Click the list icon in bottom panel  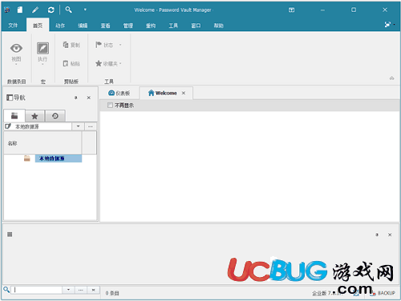(x=10, y=235)
